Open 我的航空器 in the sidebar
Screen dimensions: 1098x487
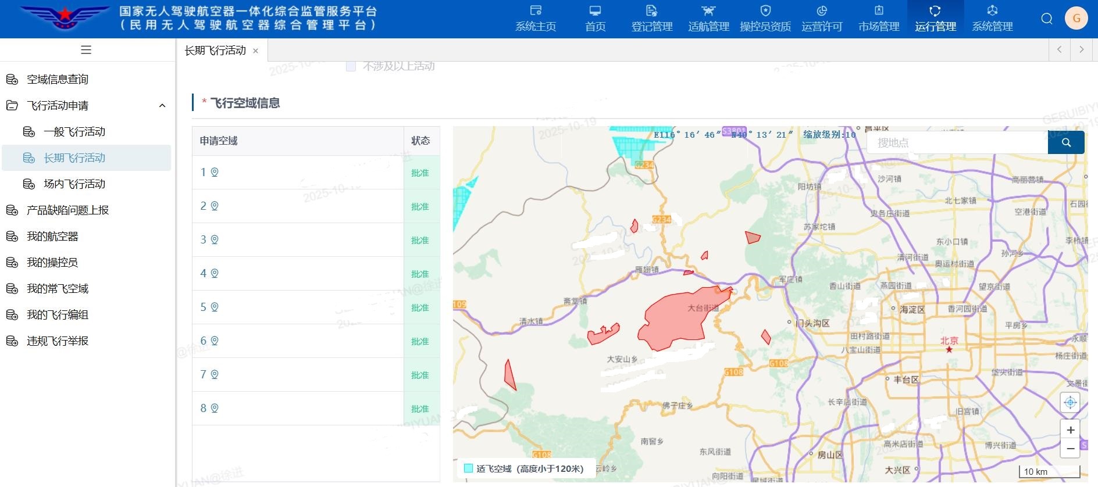[52, 237]
